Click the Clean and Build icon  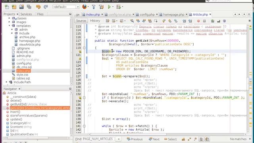pyautogui.click(x=101, y=7)
